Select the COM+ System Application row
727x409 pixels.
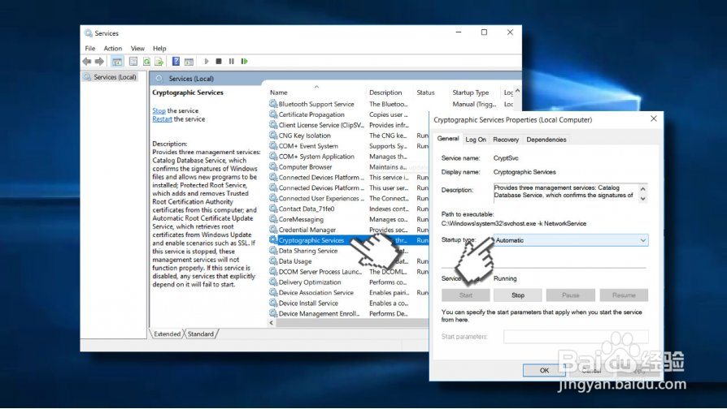tap(349, 157)
